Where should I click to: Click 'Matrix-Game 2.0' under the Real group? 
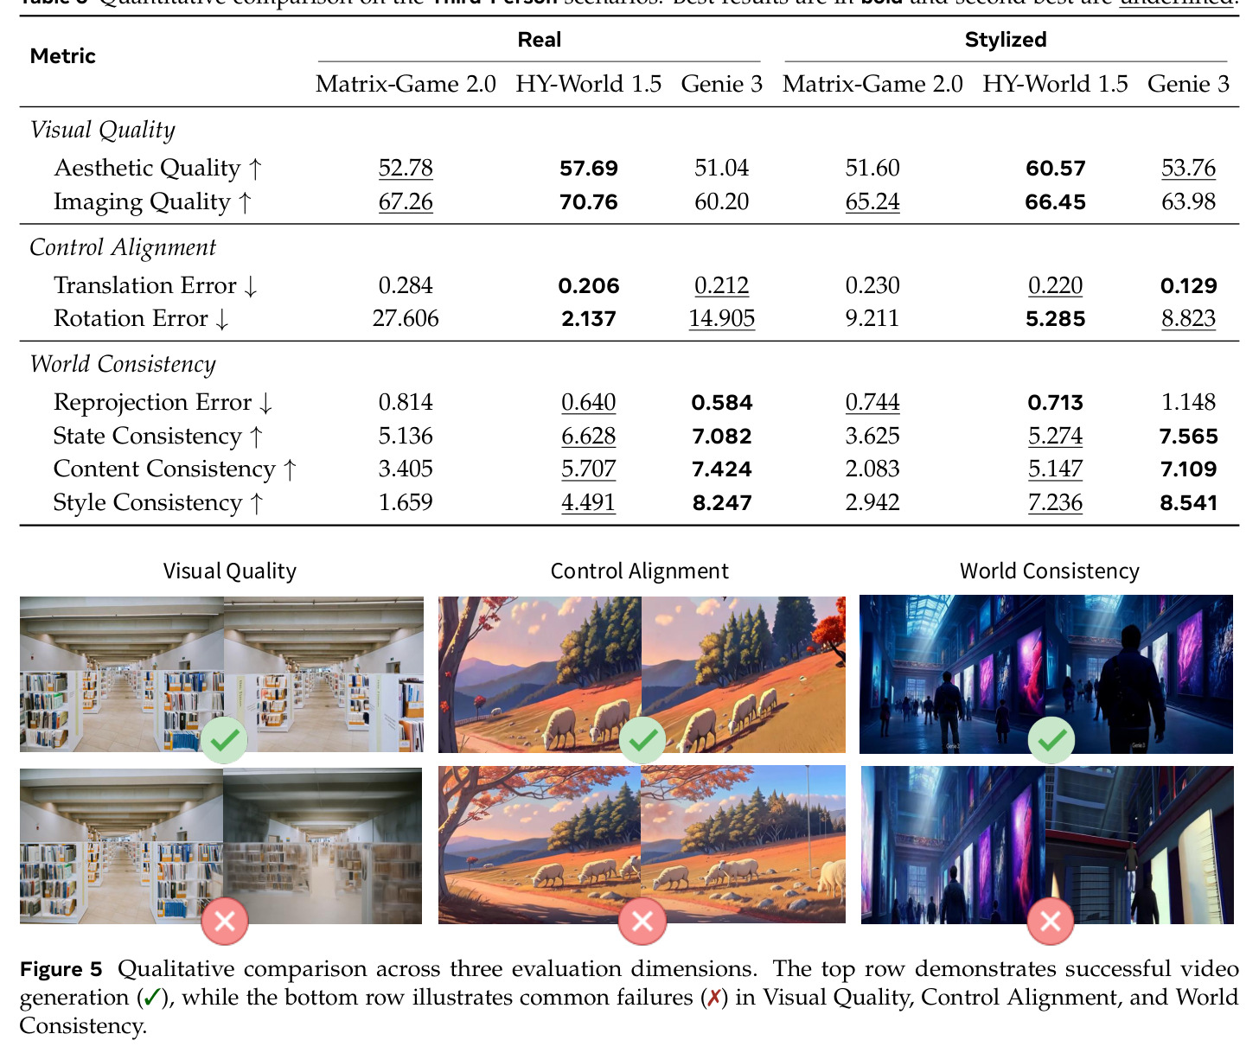[406, 84]
